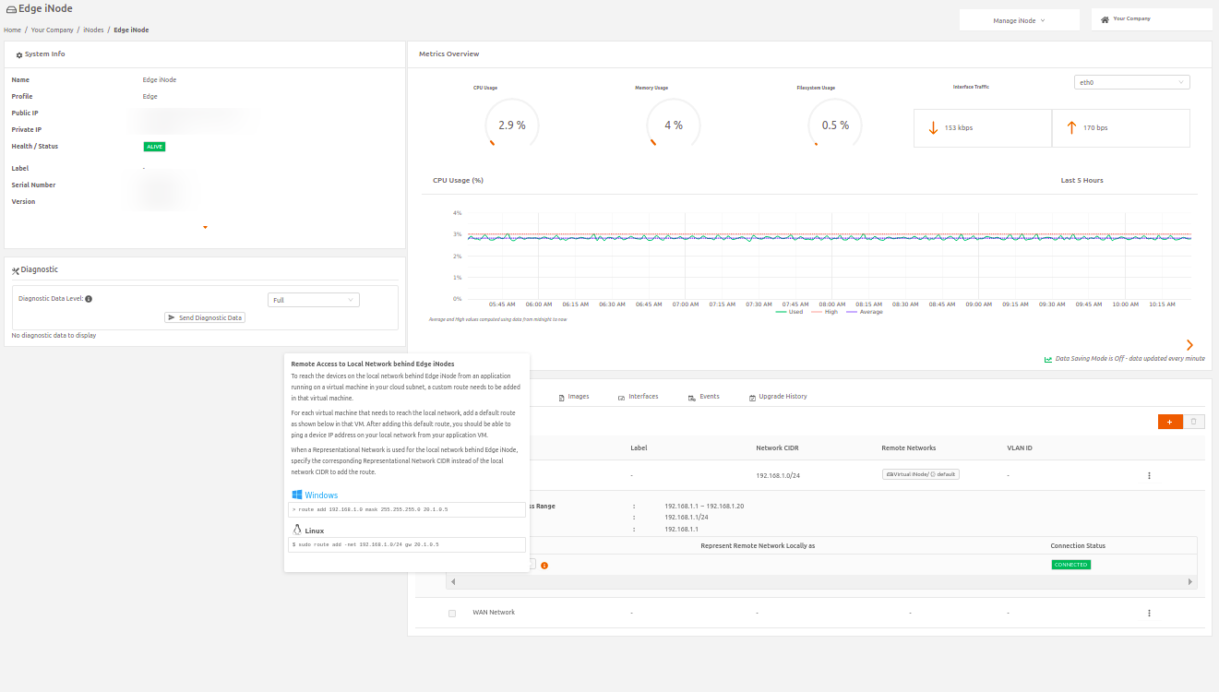Click No diagnostic data to display text
The width and height of the screenshot is (1219, 692).
(x=54, y=336)
